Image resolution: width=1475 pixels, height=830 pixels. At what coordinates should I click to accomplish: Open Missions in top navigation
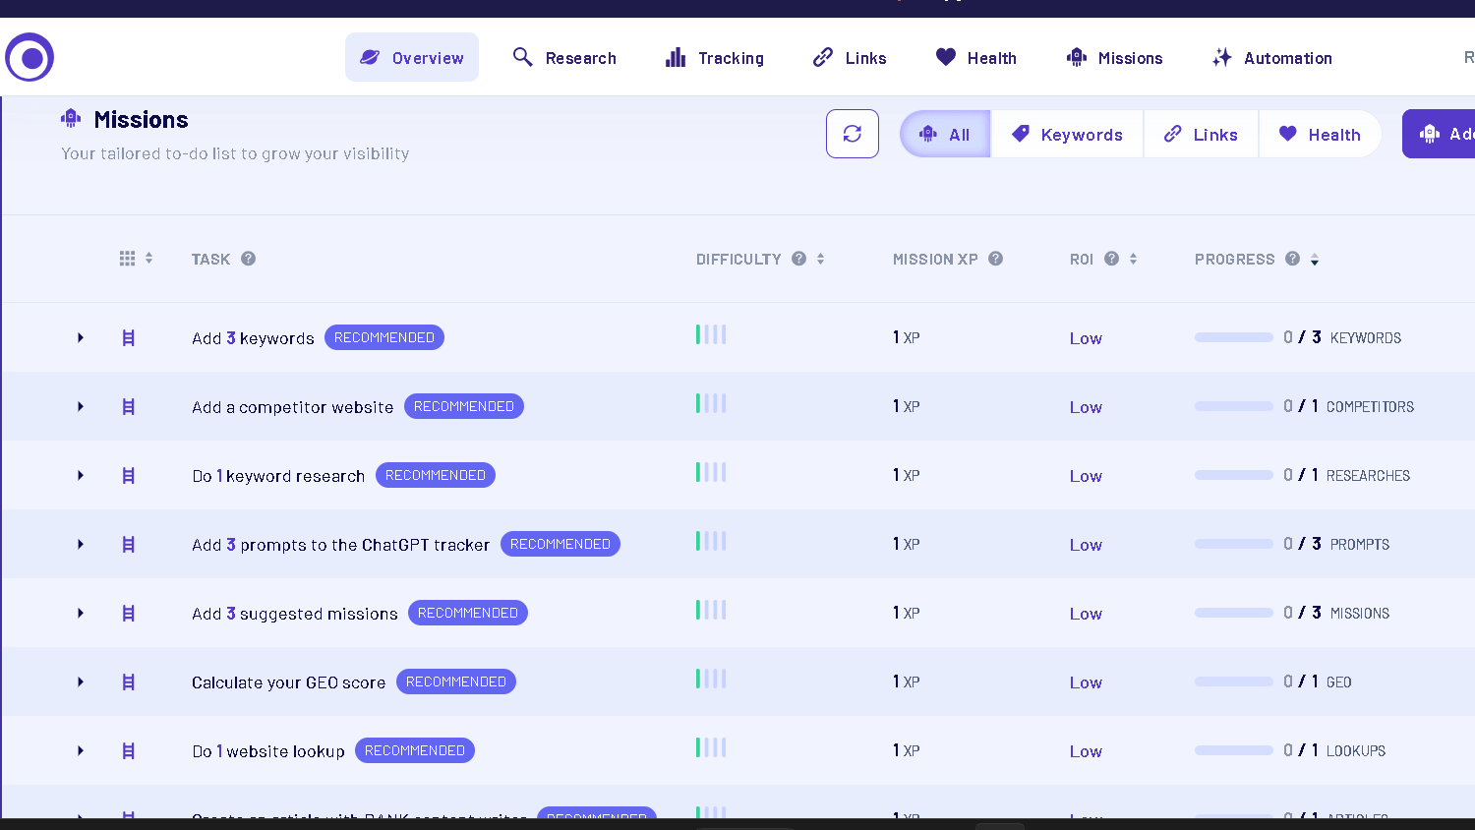[x=1114, y=58]
